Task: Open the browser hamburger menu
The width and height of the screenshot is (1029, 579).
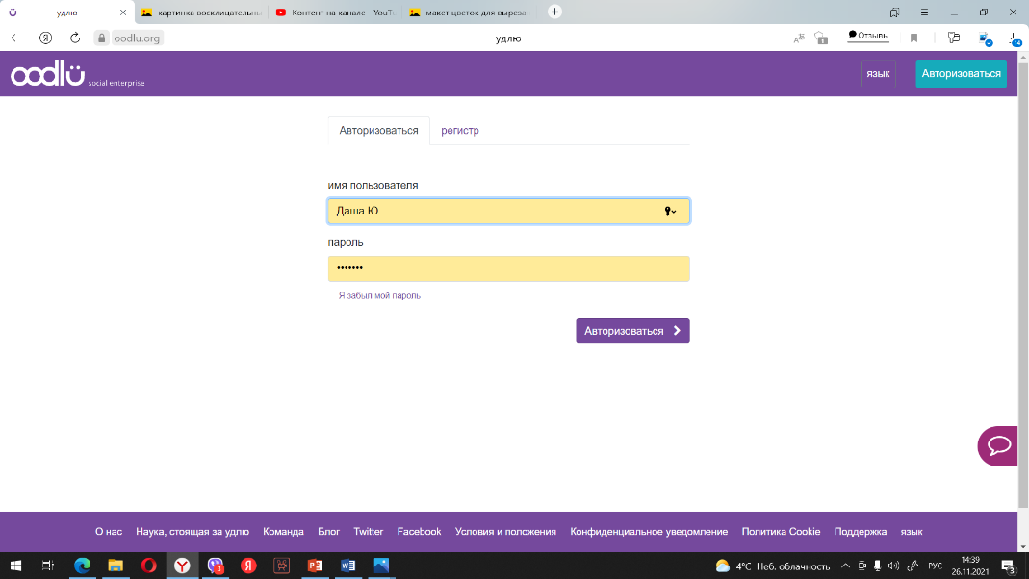Action: [925, 13]
